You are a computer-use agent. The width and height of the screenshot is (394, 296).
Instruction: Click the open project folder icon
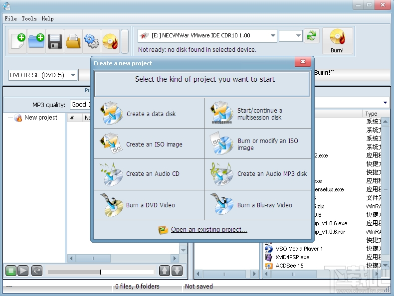click(x=73, y=41)
